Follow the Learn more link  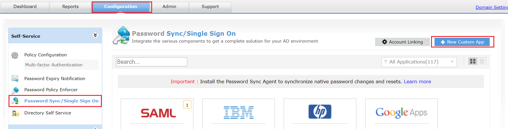click(417, 82)
